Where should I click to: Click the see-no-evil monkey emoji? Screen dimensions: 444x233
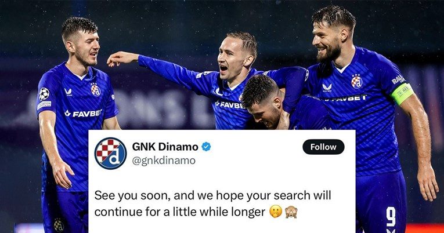click(x=291, y=212)
